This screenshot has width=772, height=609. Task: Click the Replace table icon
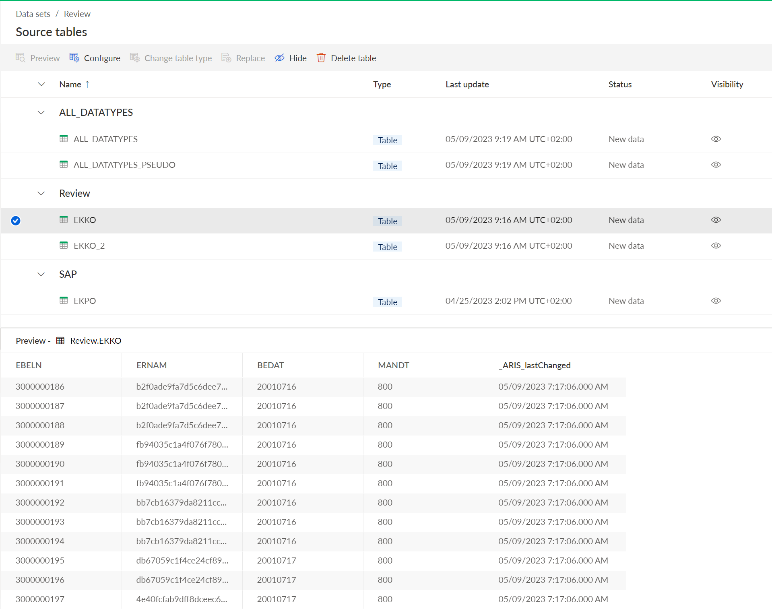click(226, 58)
